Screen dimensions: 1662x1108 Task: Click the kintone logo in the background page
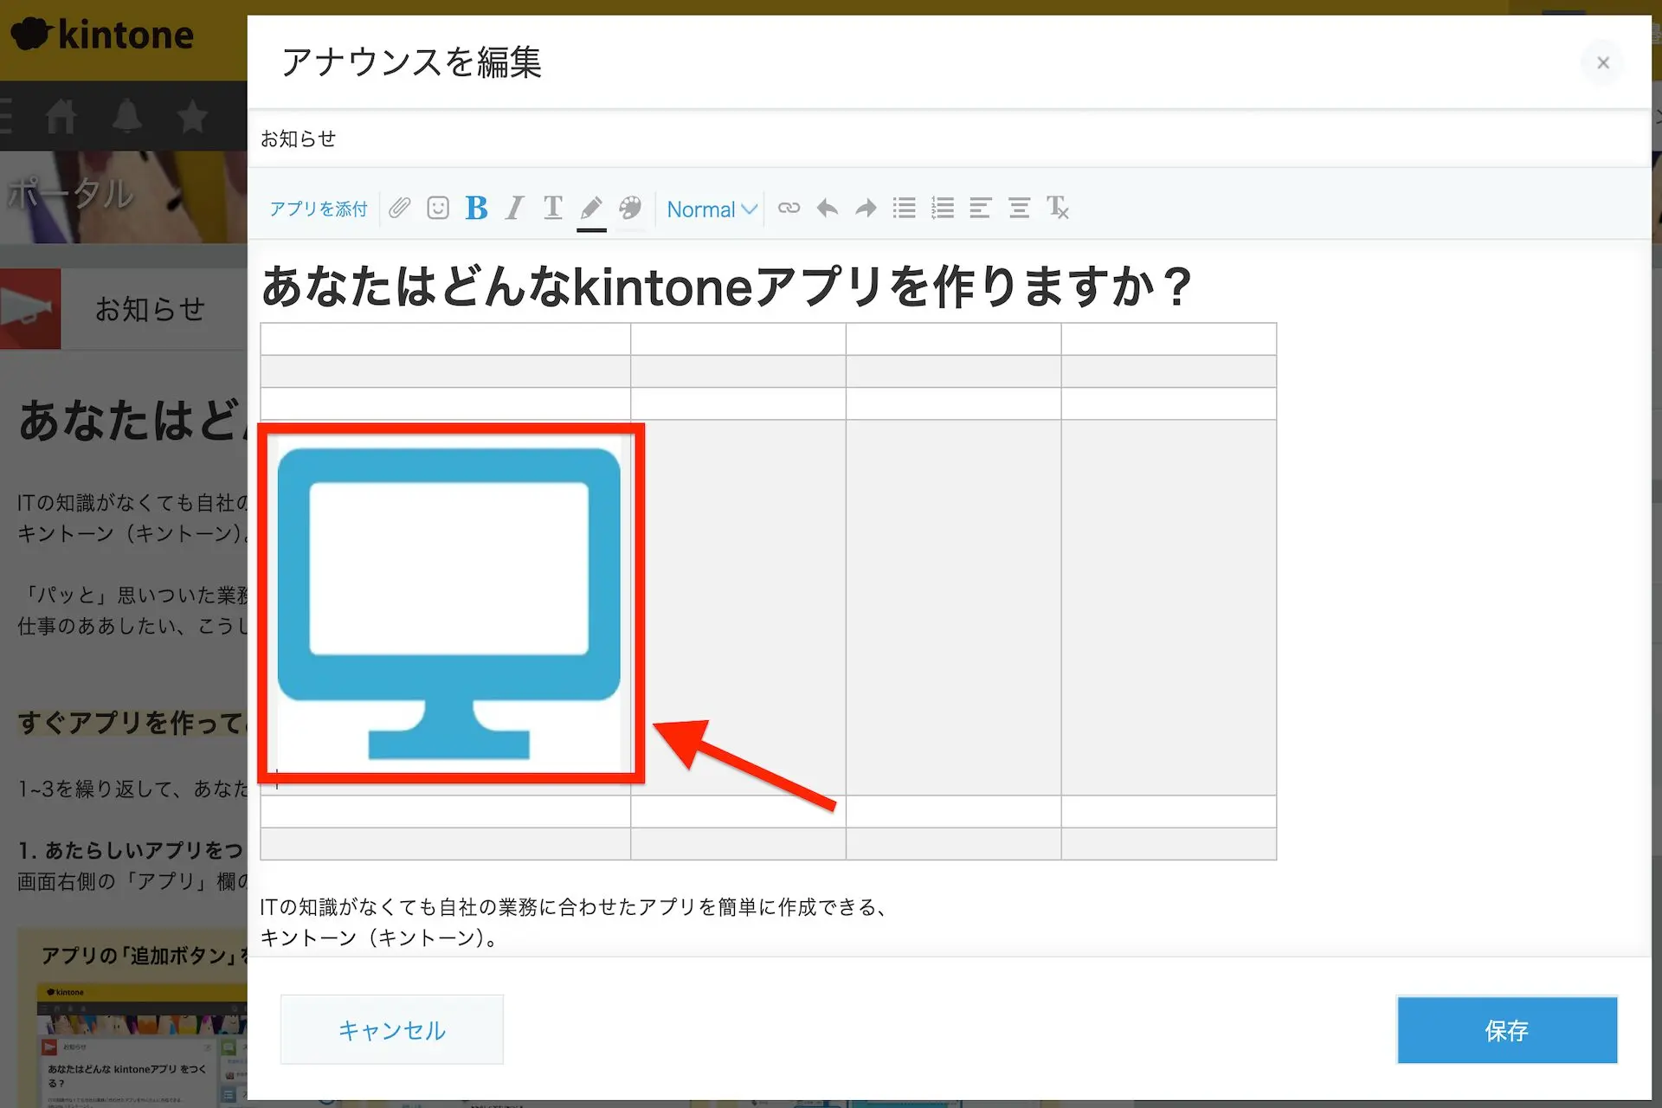tap(102, 35)
